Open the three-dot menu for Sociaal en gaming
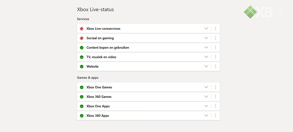The height and width of the screenshot is (132, 293). tap(215, 38)
